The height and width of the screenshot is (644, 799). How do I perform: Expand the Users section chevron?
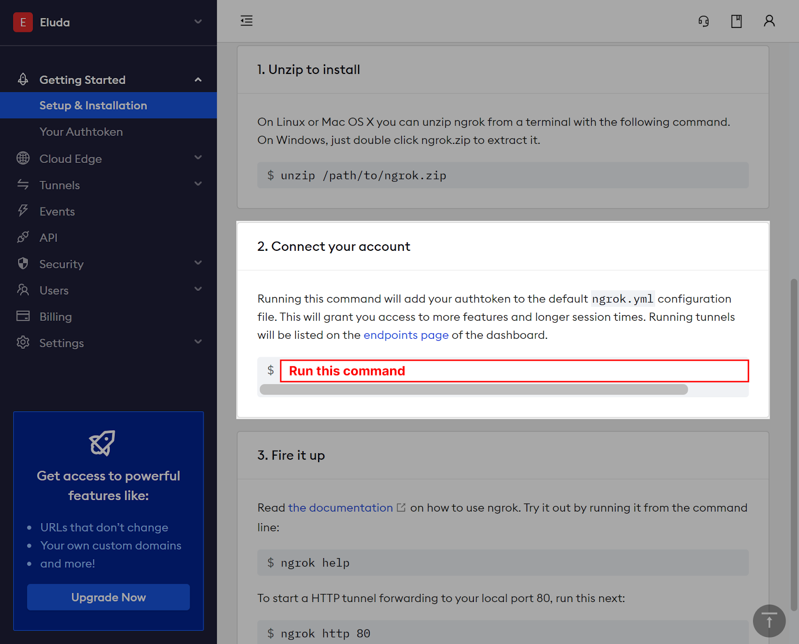[198, 289]
